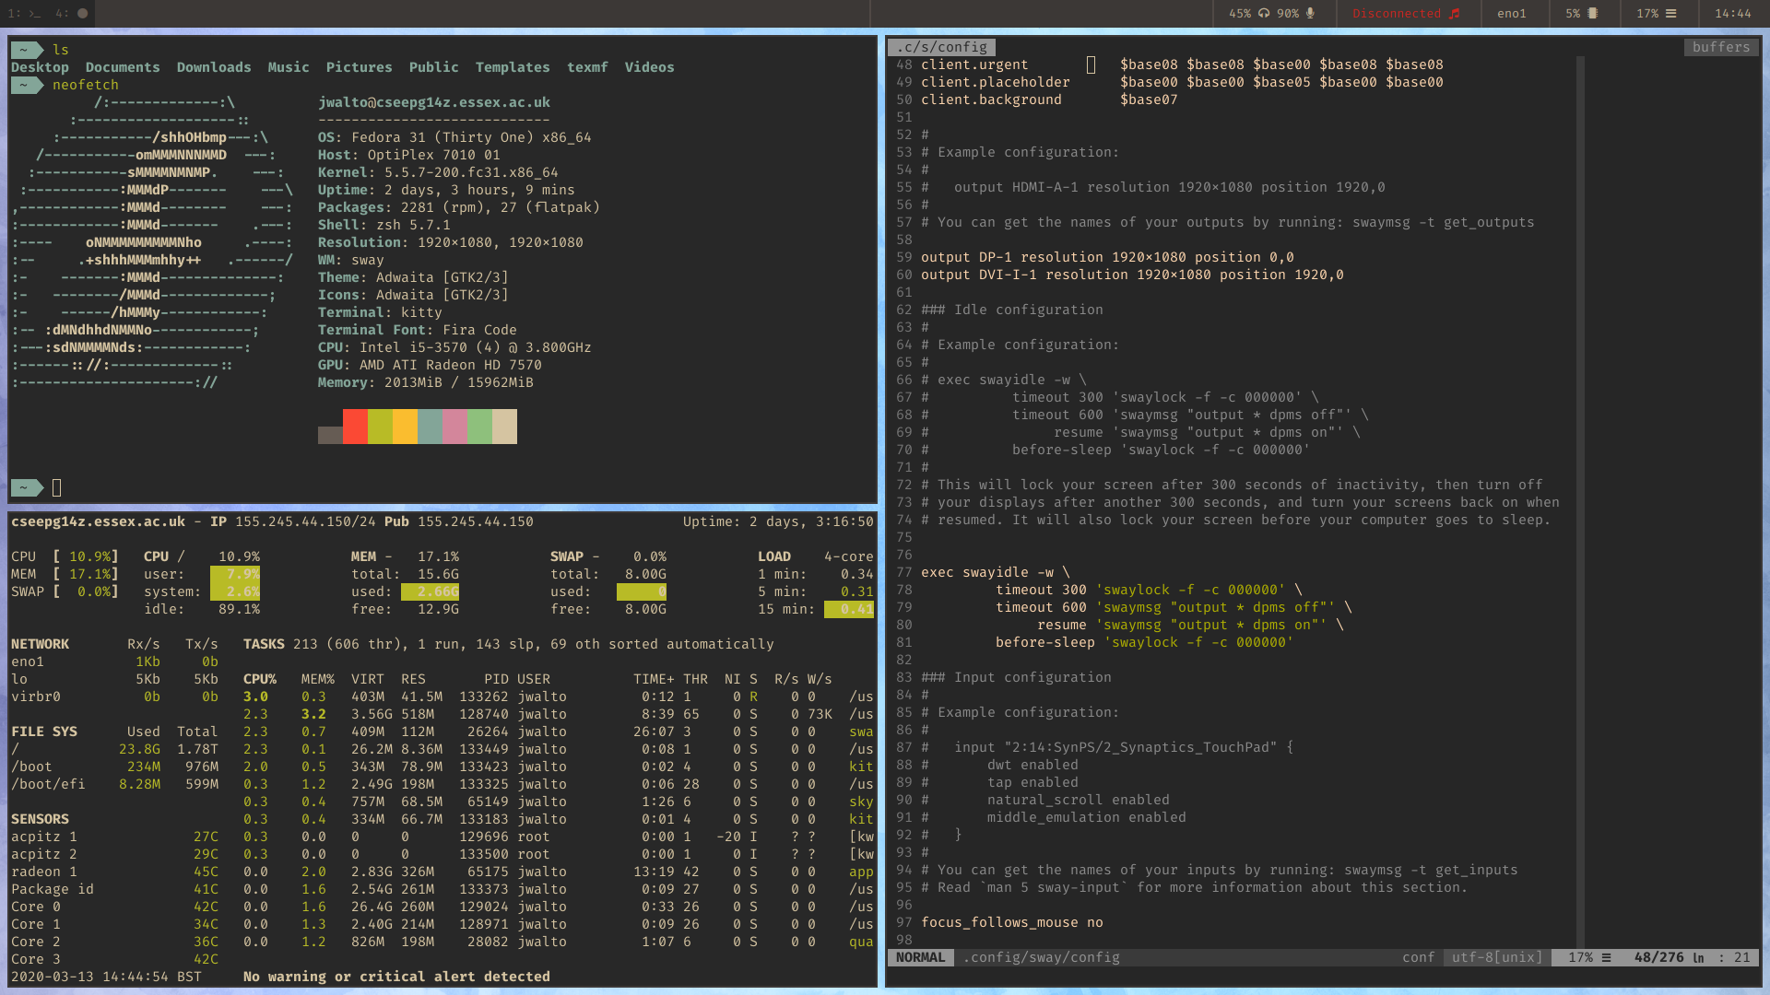Click the 'Terminal Font: Fira Code' line
The image size is (1770, 995).
pos(418,330)
